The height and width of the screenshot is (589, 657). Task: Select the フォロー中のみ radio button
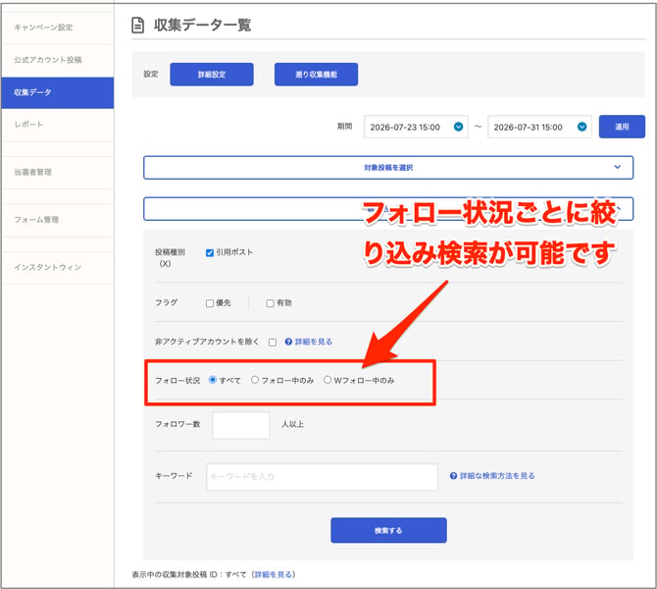255,380
